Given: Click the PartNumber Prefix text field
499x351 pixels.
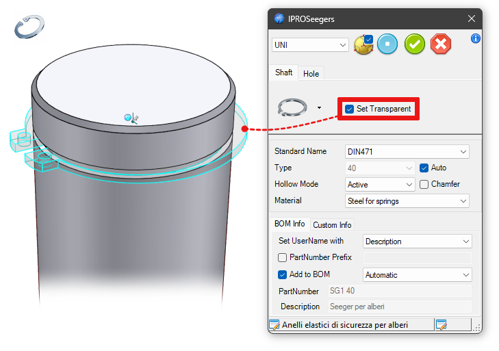Looking at the screenshot, I should tap(416, 258).
